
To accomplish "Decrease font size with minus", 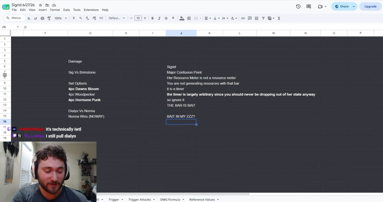I will (131, 18).
